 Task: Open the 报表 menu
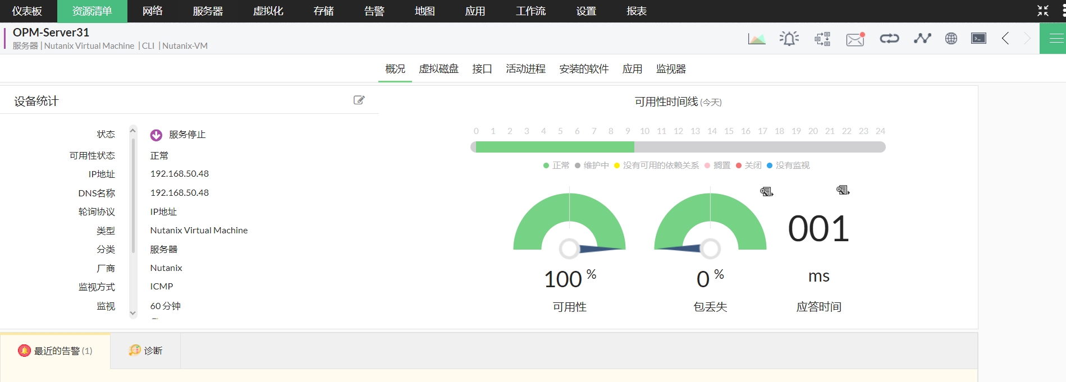pos(637,11)
